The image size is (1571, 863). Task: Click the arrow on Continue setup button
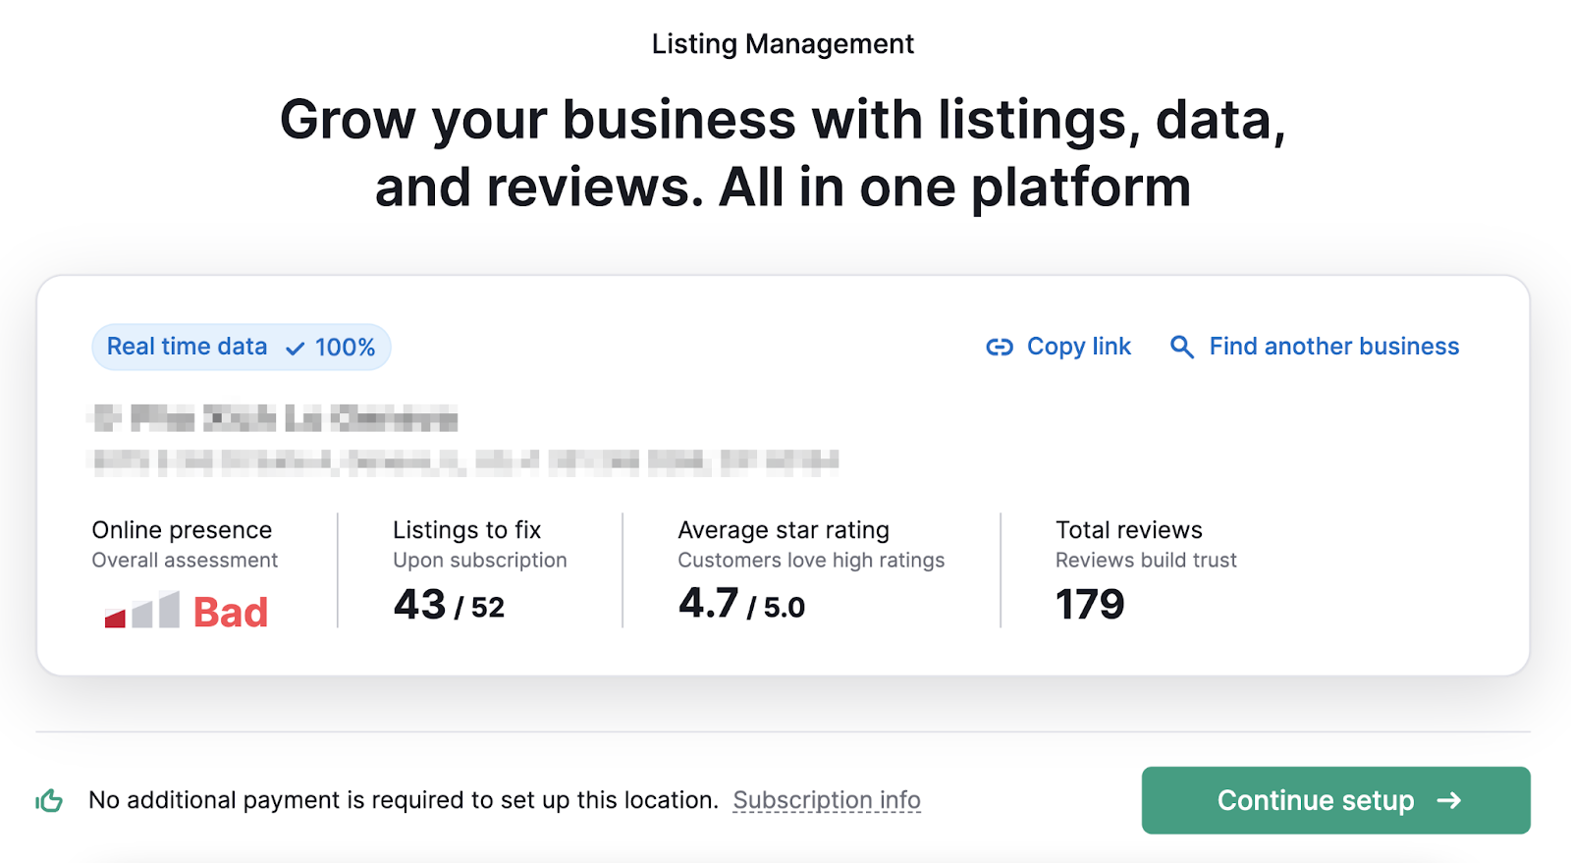[1448, 800]
